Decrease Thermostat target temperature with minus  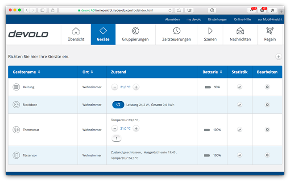coord(115,128)
